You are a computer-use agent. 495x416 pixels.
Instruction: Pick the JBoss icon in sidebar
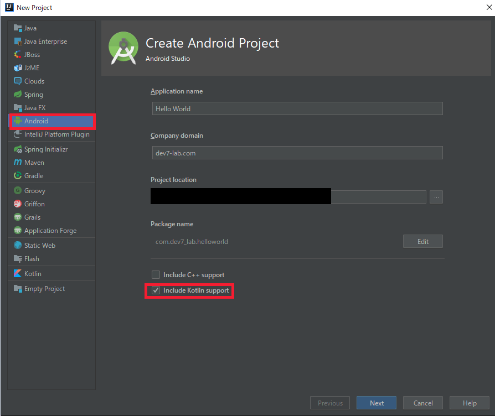pyautogui.click(x=18, y=55)
